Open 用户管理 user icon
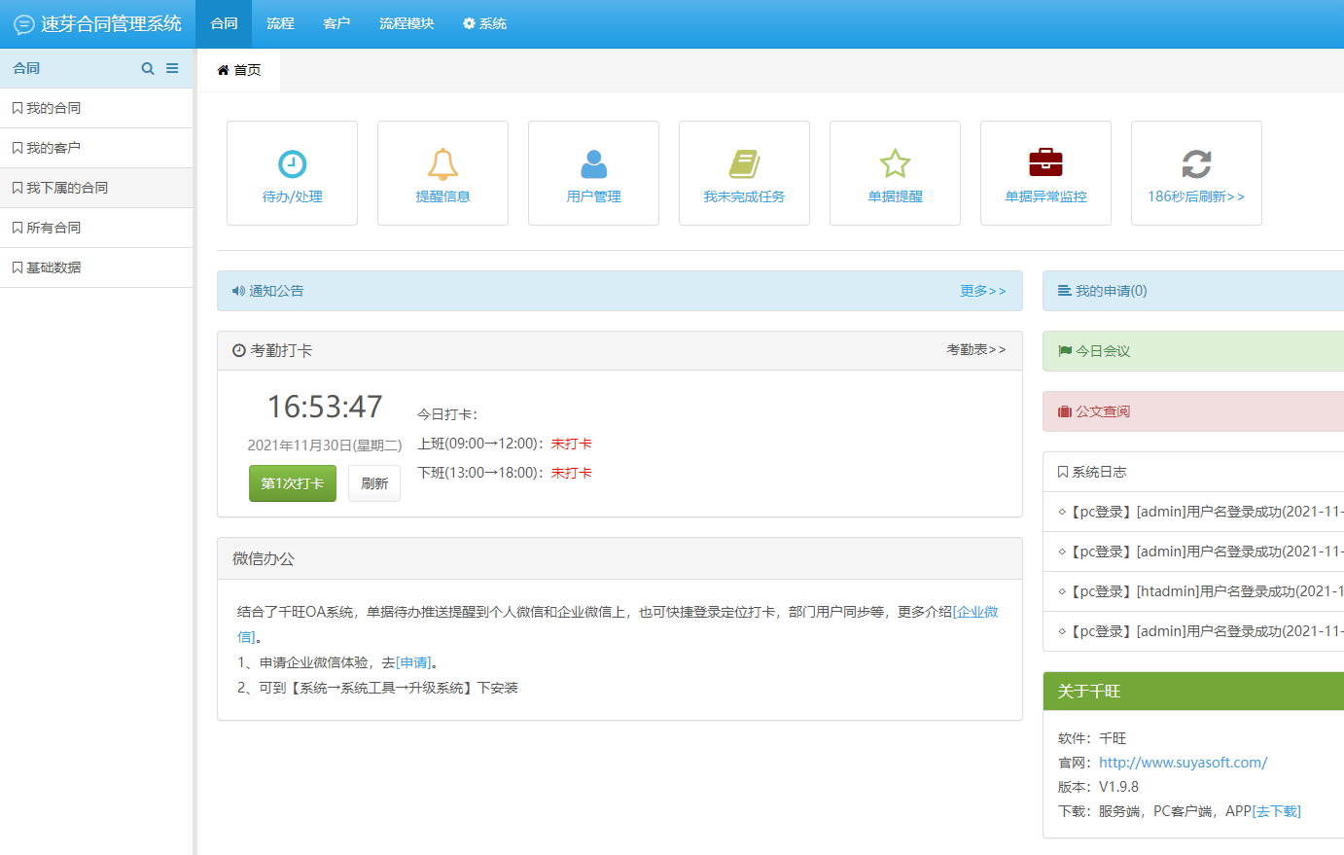 coord(593,164)
